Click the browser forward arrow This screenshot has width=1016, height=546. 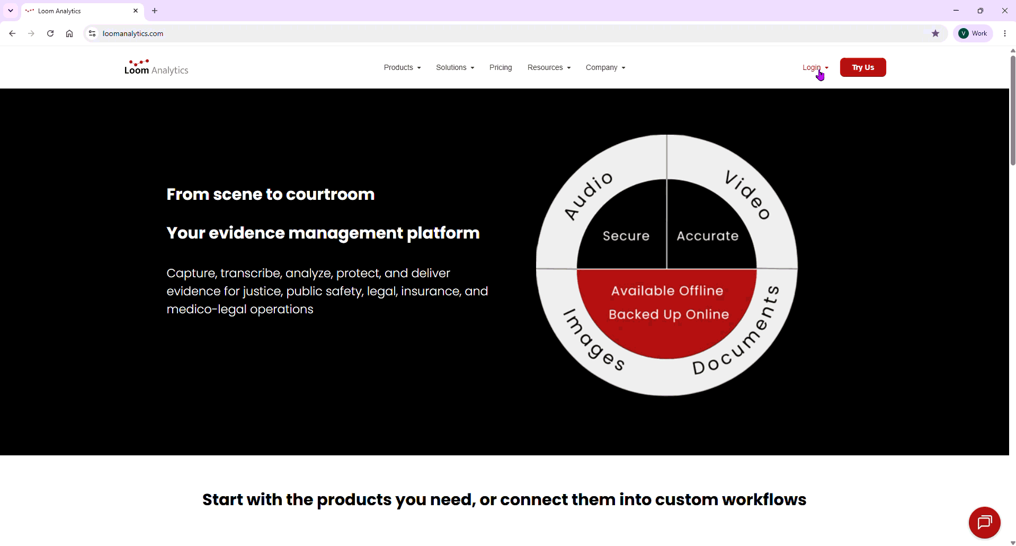31,33
